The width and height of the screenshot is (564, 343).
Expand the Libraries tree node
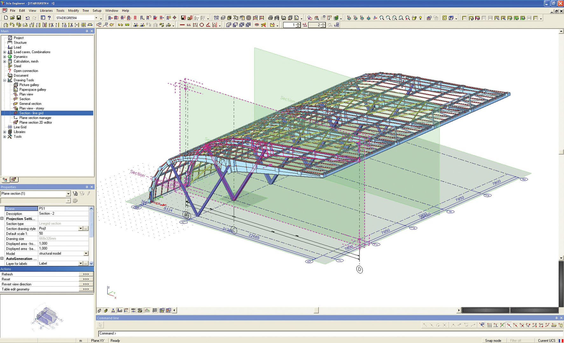(x=4, y=132)
